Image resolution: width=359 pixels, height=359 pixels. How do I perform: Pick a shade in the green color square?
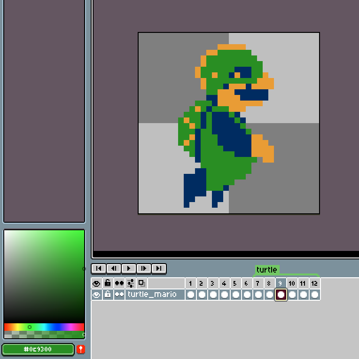(44, 276)
